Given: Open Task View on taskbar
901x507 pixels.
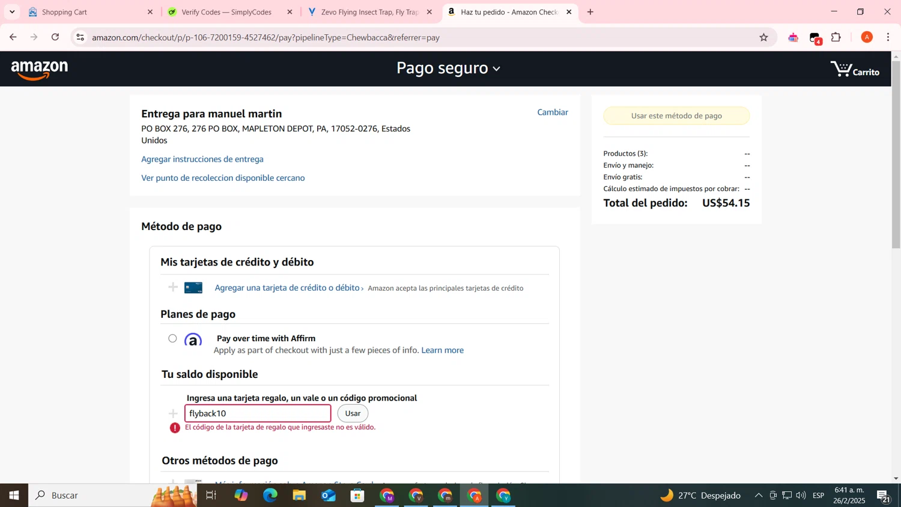Looking at the screenshot, I should (x=211, y=496).
